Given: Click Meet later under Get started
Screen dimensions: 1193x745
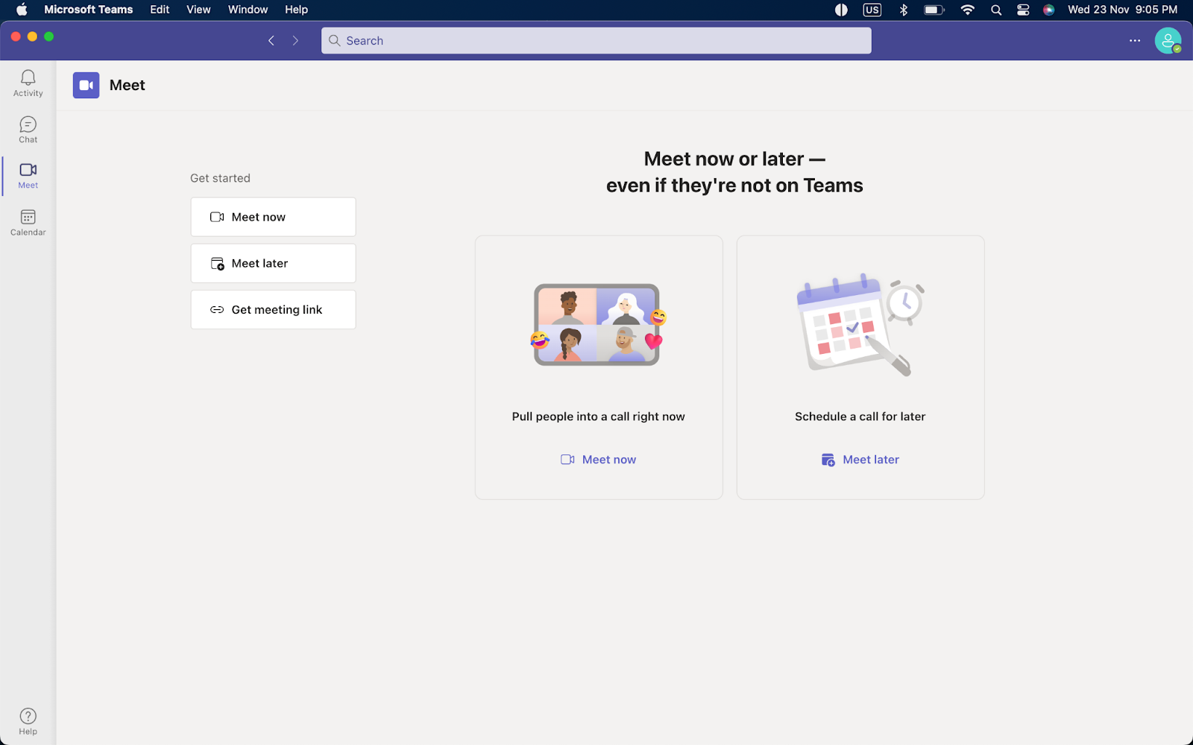Looking at the screenshot, I should 273,263.
